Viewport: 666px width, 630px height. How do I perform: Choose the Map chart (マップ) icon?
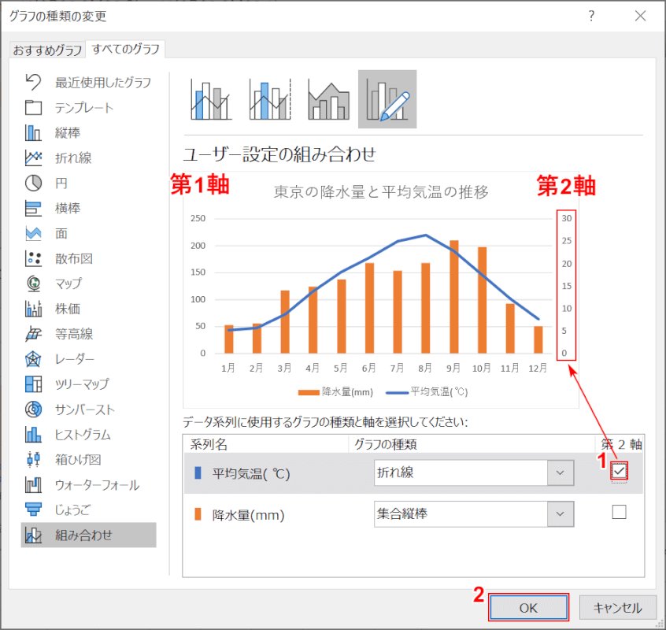tap(33, 283)
